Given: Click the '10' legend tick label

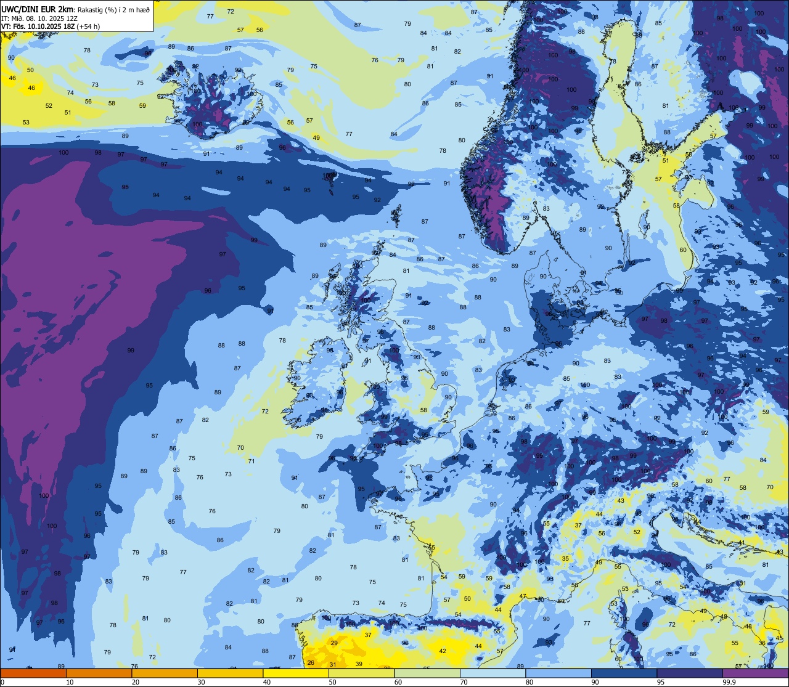Looking at the screenshot, I should pyautogui.click(x=70, y=682).
